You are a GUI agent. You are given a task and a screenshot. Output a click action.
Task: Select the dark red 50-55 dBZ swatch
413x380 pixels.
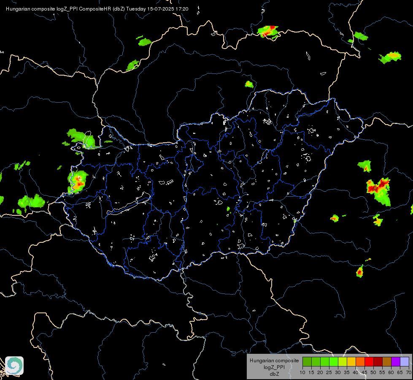pyautogui.click(x=378, y=362)
